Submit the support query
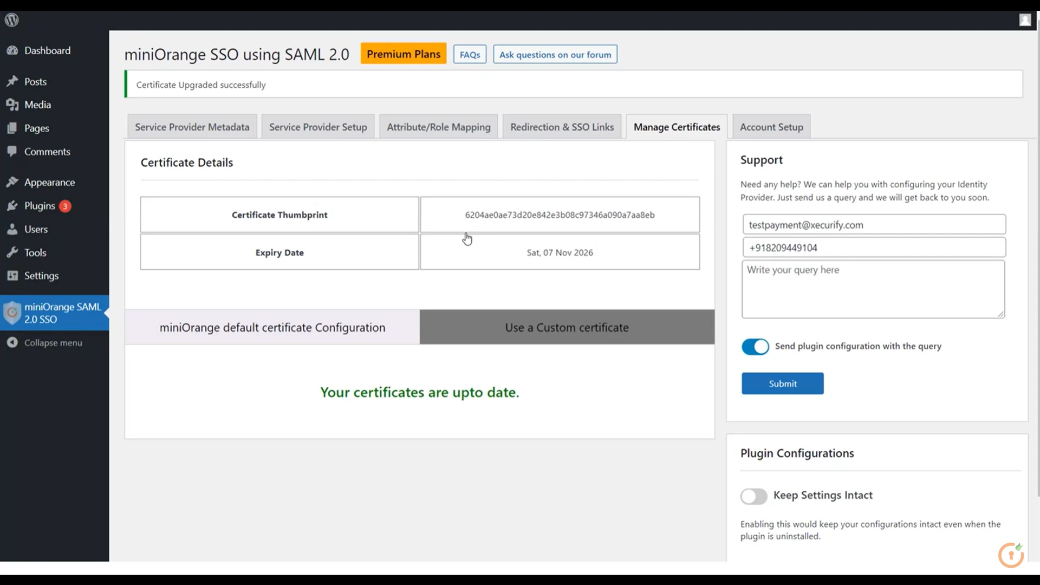 point(783,383)
